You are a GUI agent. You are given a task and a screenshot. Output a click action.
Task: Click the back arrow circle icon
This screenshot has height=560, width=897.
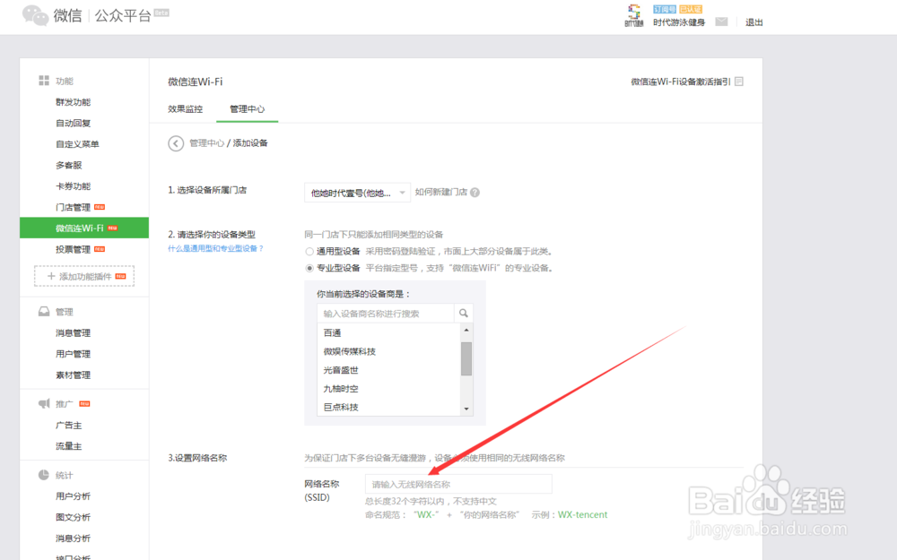[176, 143]
